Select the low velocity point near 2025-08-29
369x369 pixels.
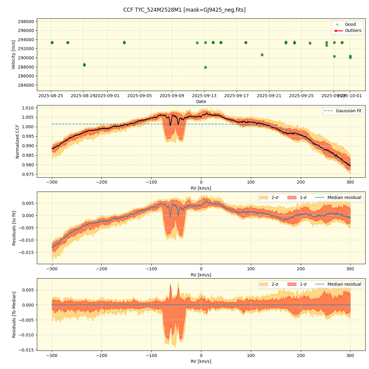click(84, 65)
